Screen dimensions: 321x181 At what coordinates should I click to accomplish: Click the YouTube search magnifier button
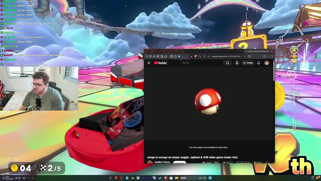(x=227, y=63)
